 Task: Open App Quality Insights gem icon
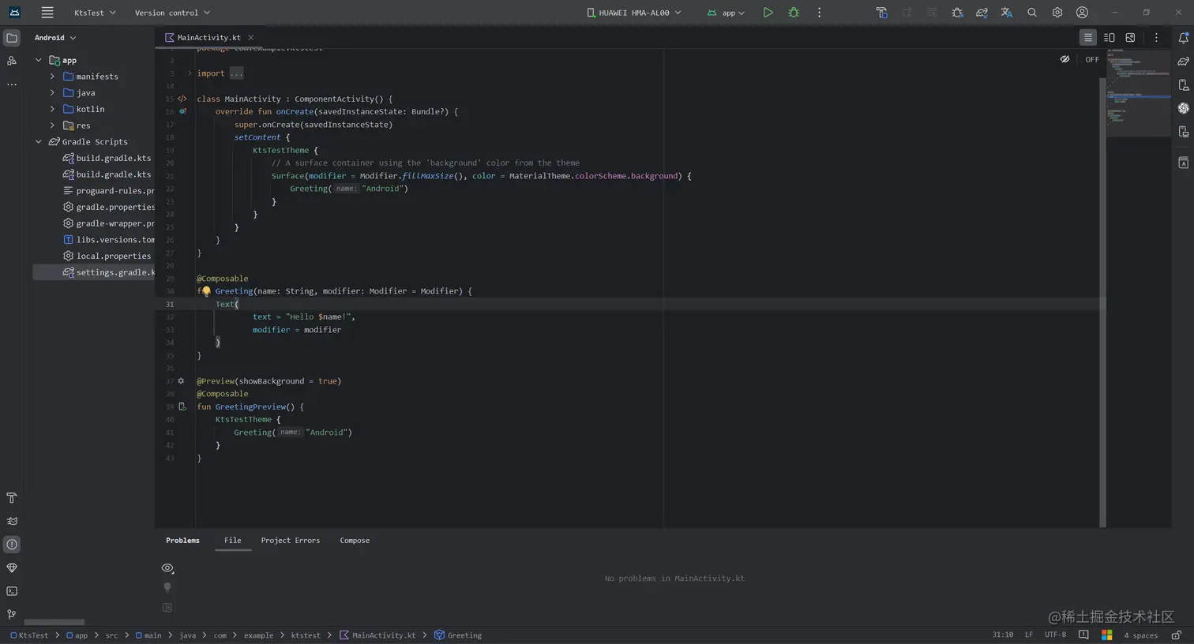coord(12,567)
